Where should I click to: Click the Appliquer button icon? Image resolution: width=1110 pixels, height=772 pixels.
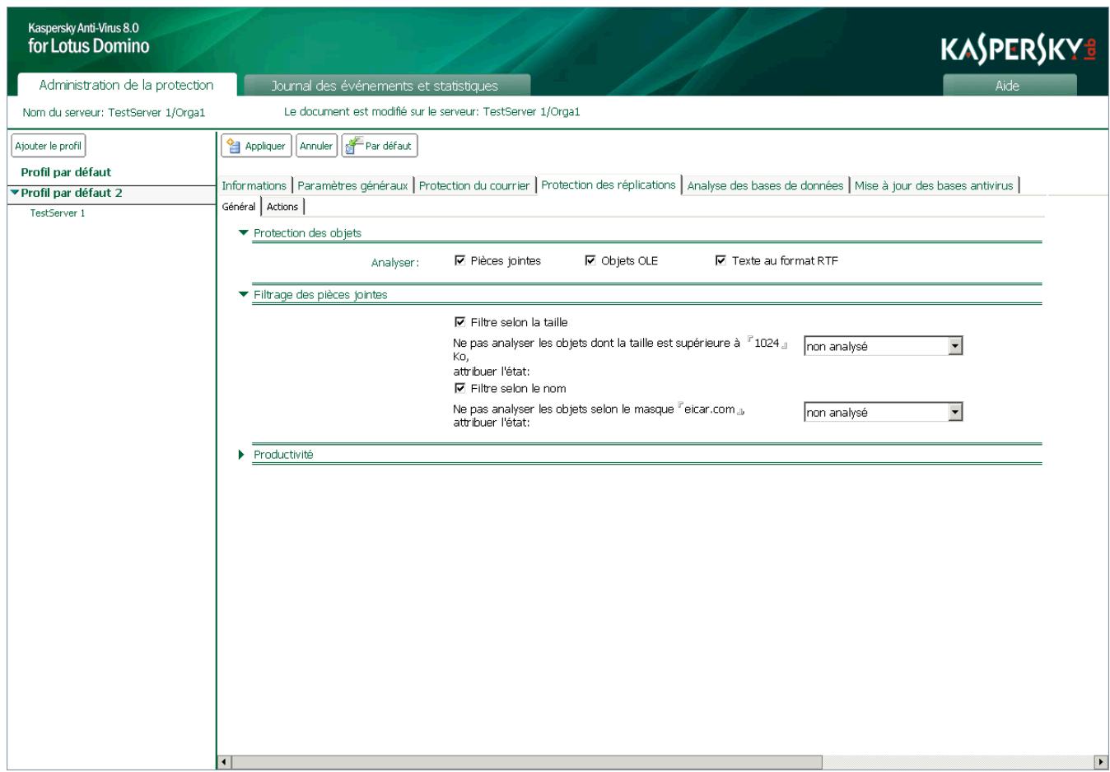[x=233, y=146]
